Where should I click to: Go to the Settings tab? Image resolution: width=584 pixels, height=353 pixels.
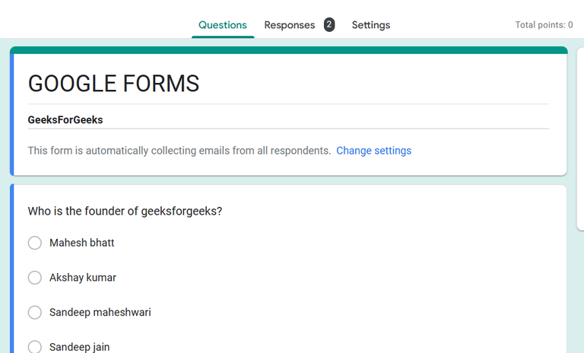[x=370, y=25]
